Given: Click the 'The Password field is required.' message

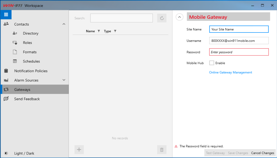Looking at the screenshot, I should coord(201,146).
